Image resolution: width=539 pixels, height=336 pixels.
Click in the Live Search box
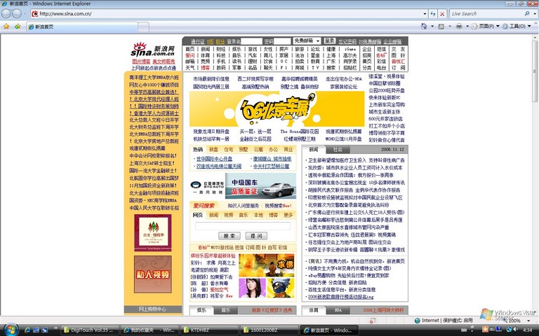tap(486, 14)
